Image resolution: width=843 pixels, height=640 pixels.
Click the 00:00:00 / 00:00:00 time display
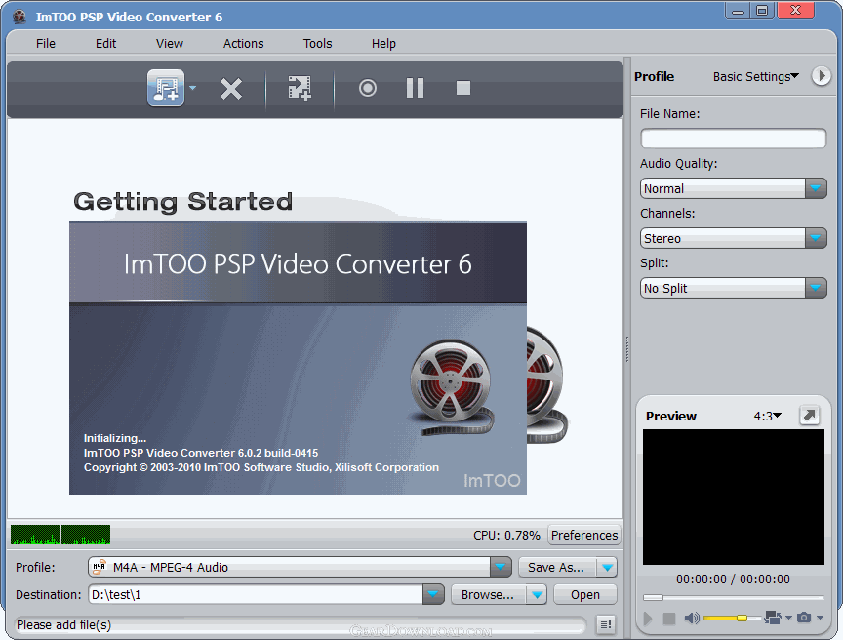pos(734,580)
